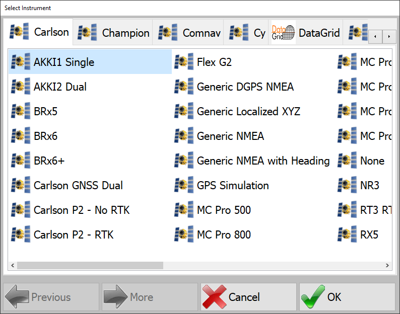Screen dimensions: 400x314
Task: Click the Generic NMEA satellite icon
Action: tap(184, 135)
